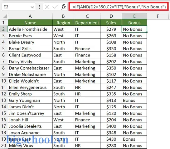The image size is (170, 149).
Task: Select cell with Dany Comebackaser
Action: tap(30, 68)
